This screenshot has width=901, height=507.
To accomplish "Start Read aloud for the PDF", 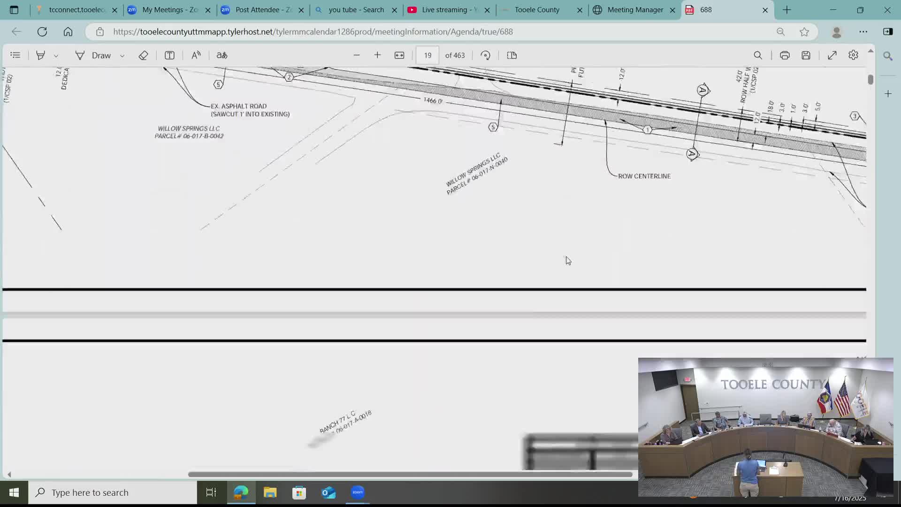I will pyautogui.click(x=196, y=55).
